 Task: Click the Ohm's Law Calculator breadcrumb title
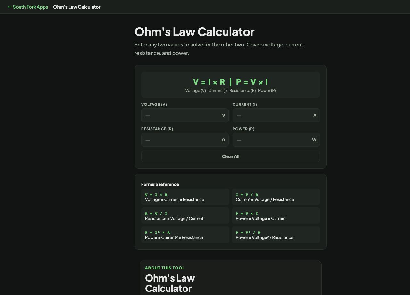pos(77,7)
